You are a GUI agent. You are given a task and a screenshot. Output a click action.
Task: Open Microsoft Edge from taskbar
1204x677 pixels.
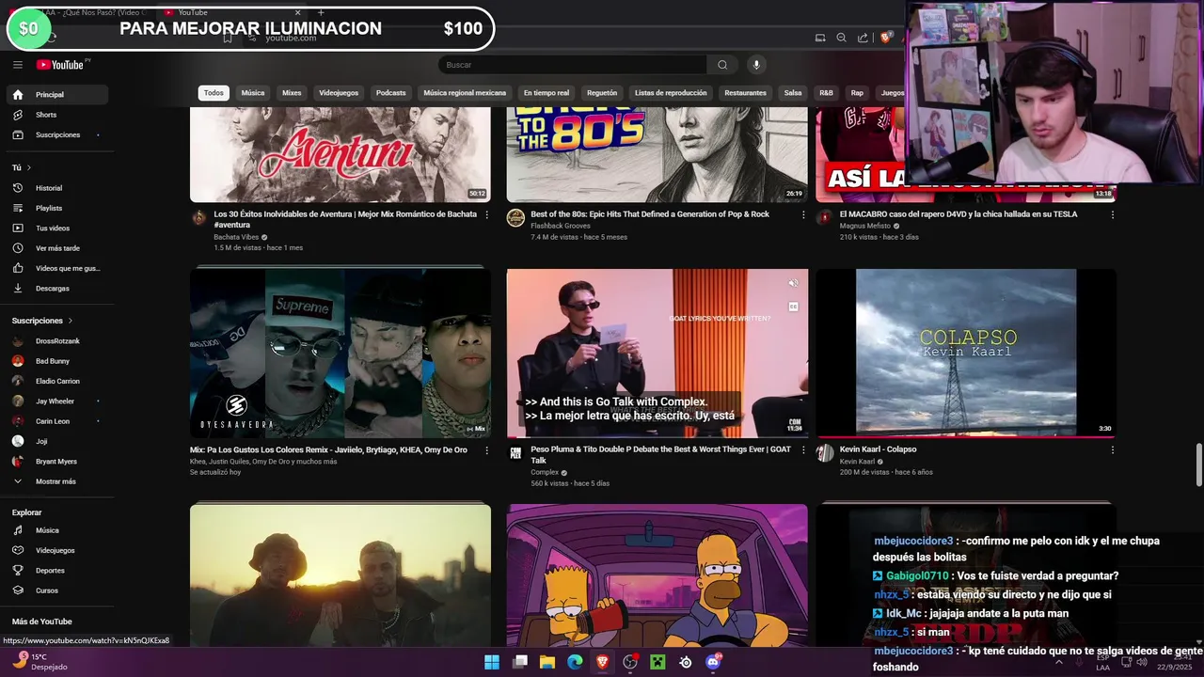(x=575, y=662)
